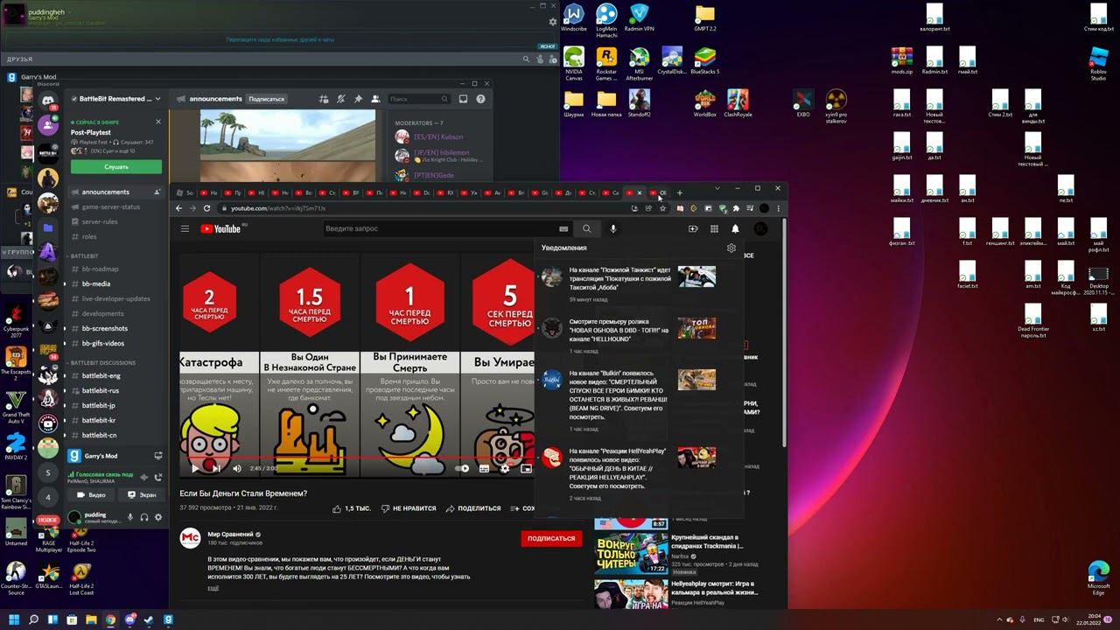Like the video with 1,5 тыс. likes
1120x630 pixels.
tap(351, 508)
